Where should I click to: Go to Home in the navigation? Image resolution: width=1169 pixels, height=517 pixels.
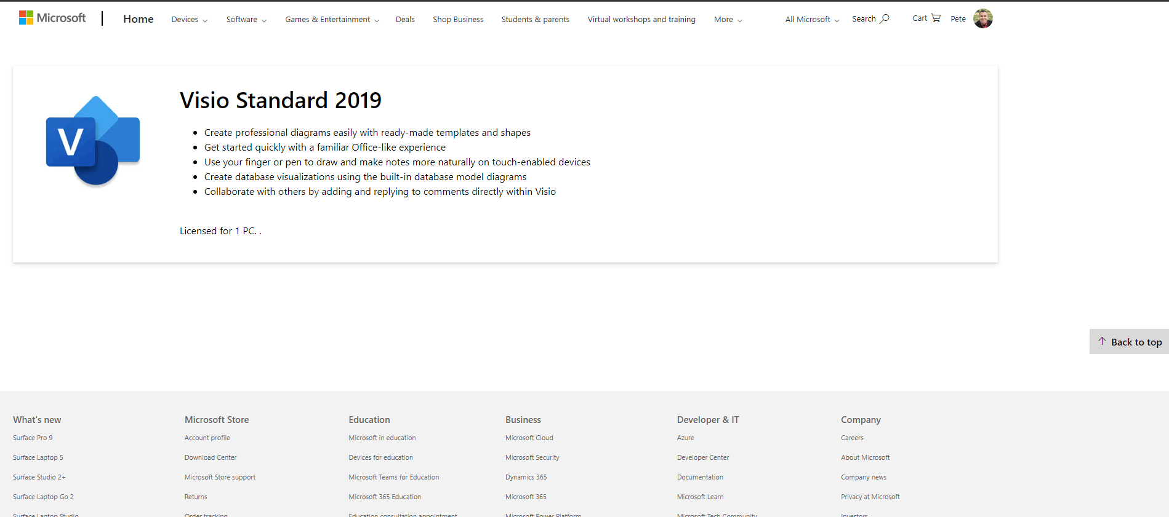coord(138,19)
